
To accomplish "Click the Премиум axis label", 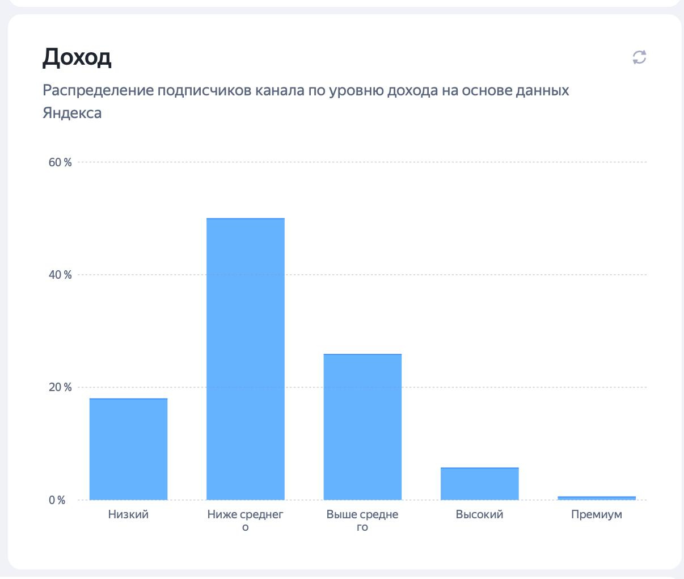I will point(596,514).
